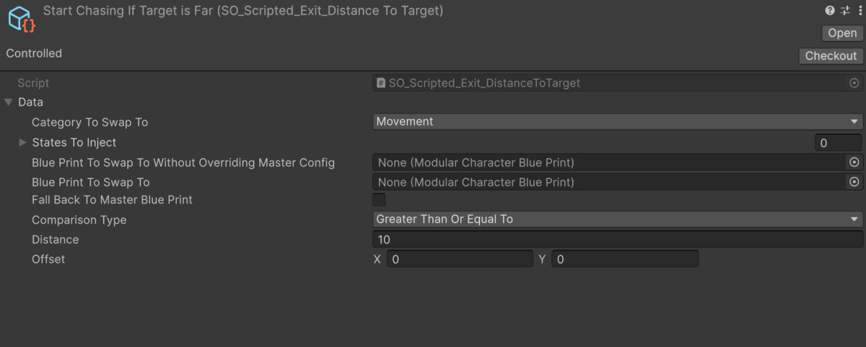Click the Distance value field

618,239
